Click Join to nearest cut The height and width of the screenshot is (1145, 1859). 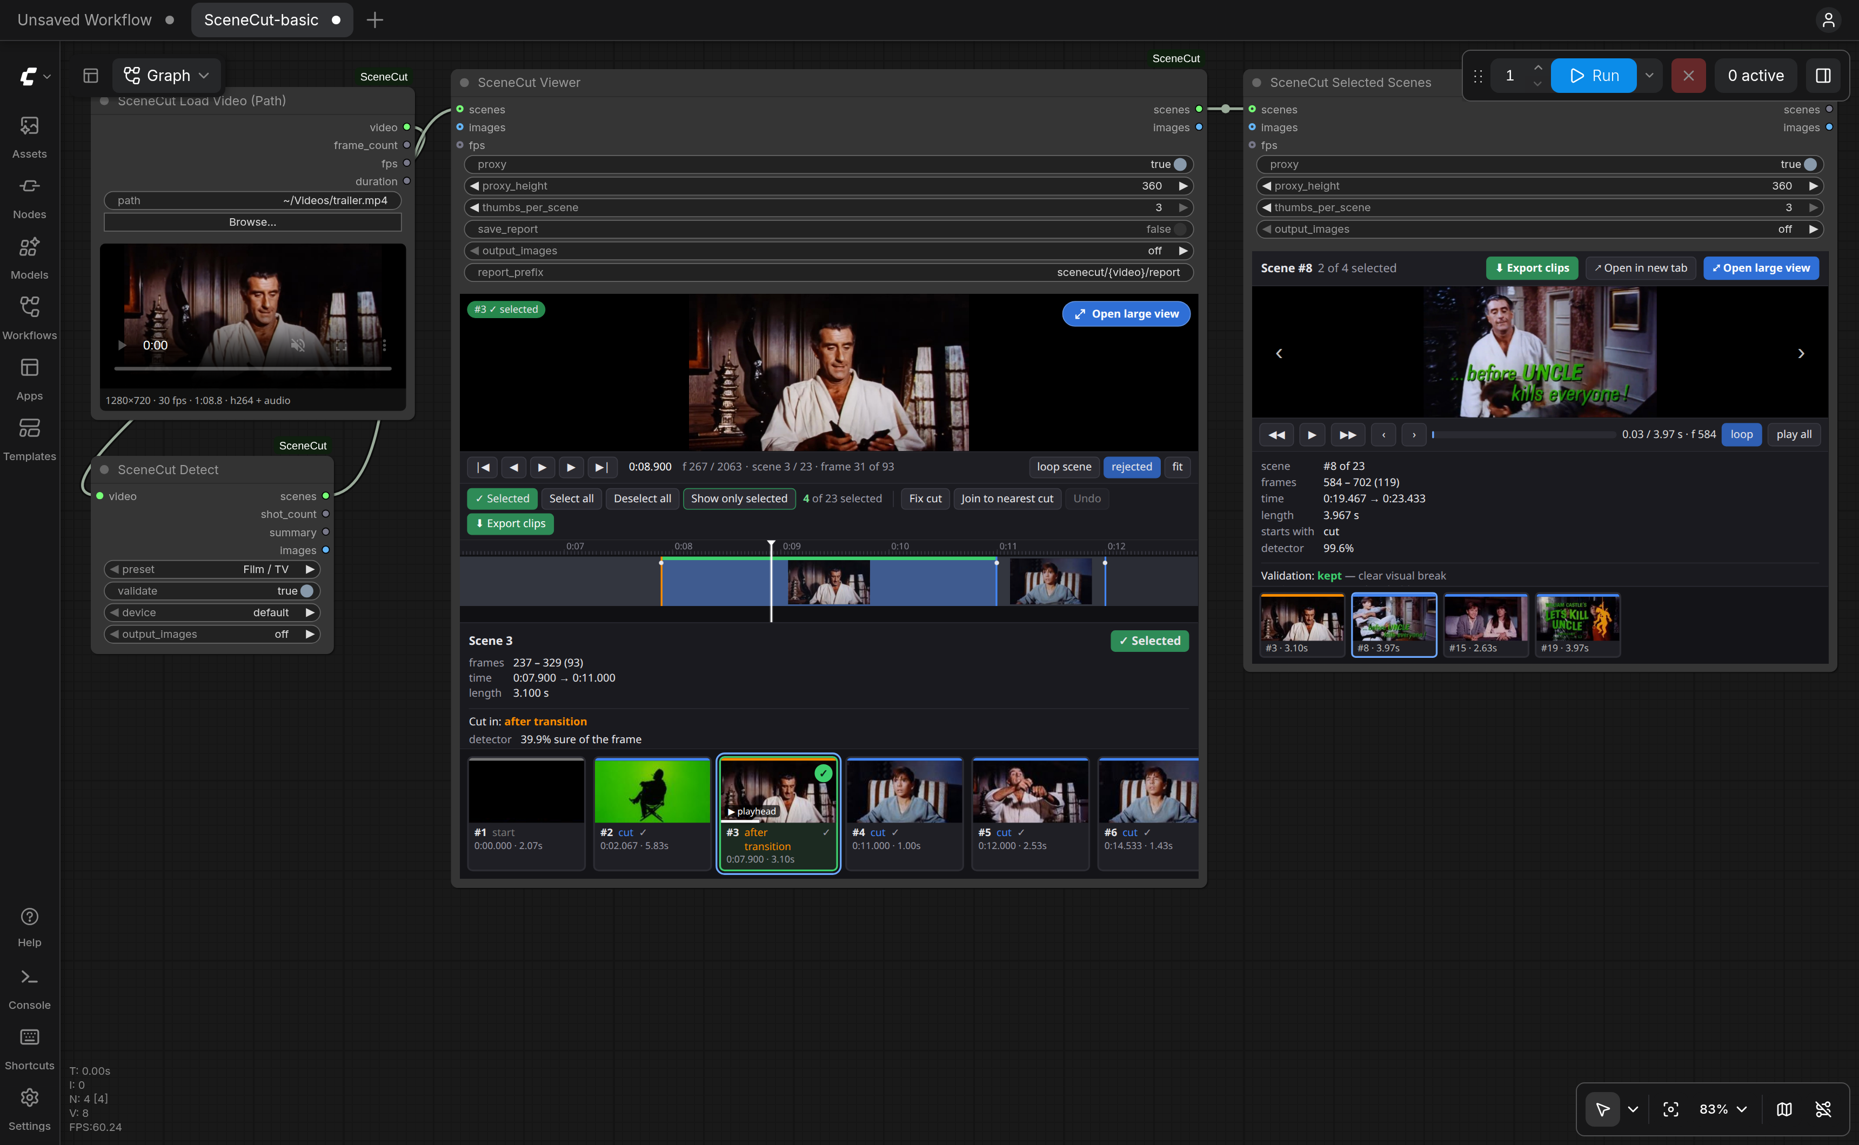1007,499
